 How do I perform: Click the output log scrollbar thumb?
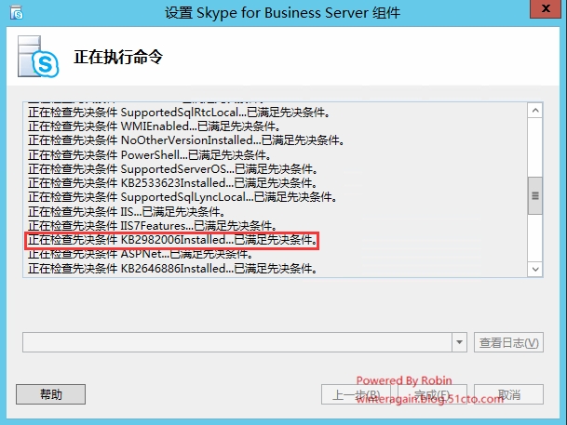tap(535, 195)
